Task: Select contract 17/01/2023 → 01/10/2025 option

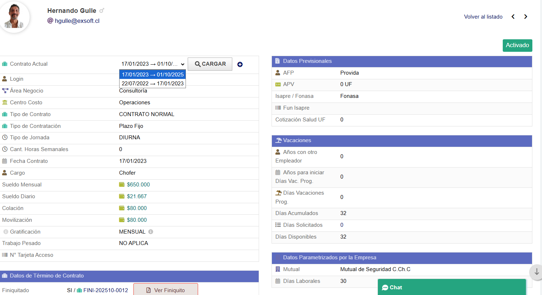Action: 152,74
